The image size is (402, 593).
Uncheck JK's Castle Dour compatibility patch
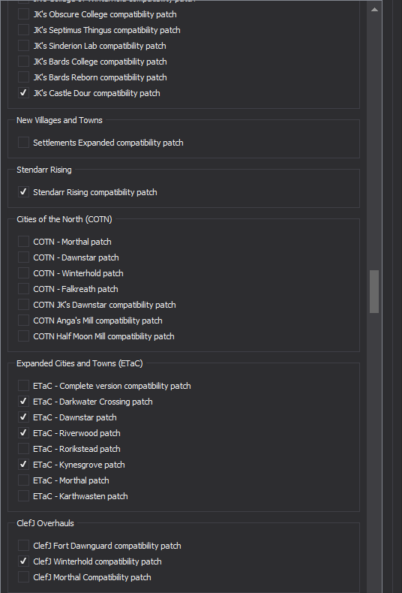pos(23,93)
